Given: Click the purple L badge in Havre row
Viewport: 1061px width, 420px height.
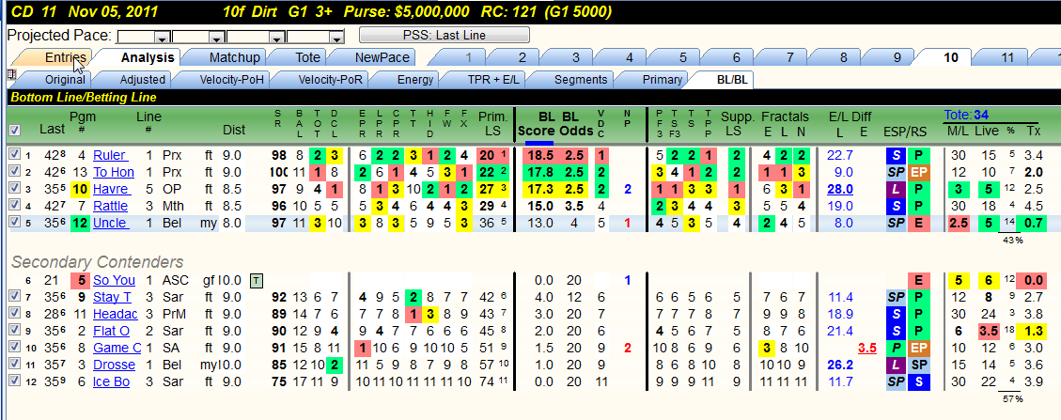Looking at the screenshot, I should tap(896, 189).
